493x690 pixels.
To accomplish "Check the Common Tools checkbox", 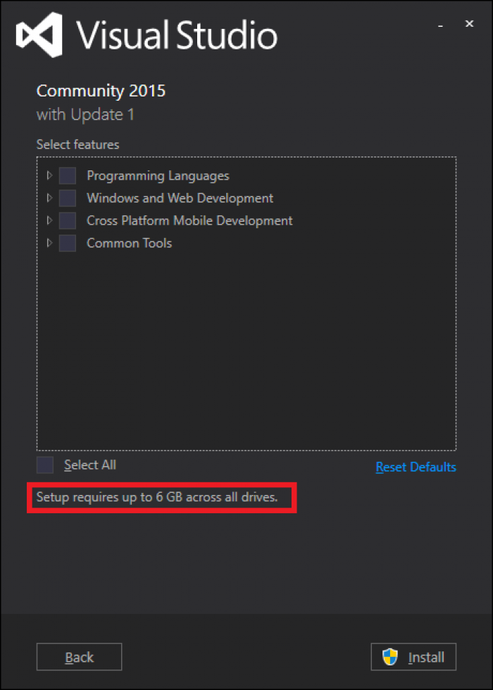I will [x=68, y=243].
